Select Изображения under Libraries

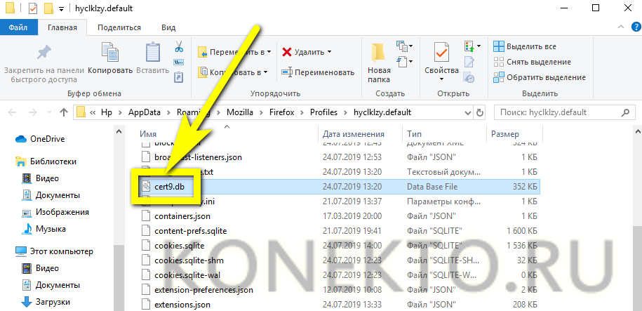click(x=55, y=212)
